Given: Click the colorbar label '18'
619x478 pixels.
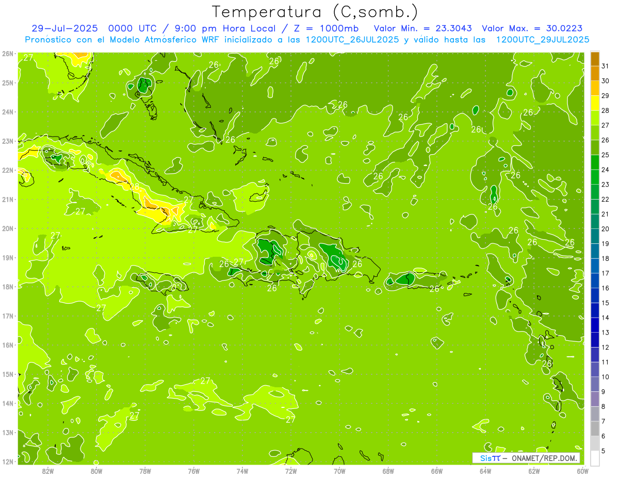Looking at the screenshot, I should [x=606, y=258].
